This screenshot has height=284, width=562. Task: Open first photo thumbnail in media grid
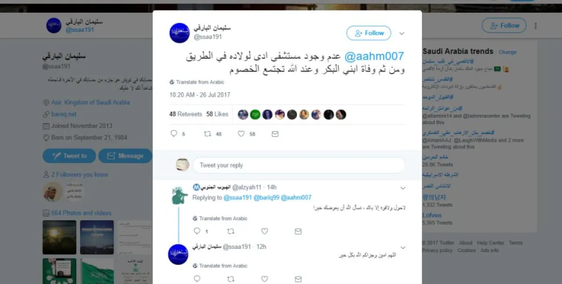(59, 237)
